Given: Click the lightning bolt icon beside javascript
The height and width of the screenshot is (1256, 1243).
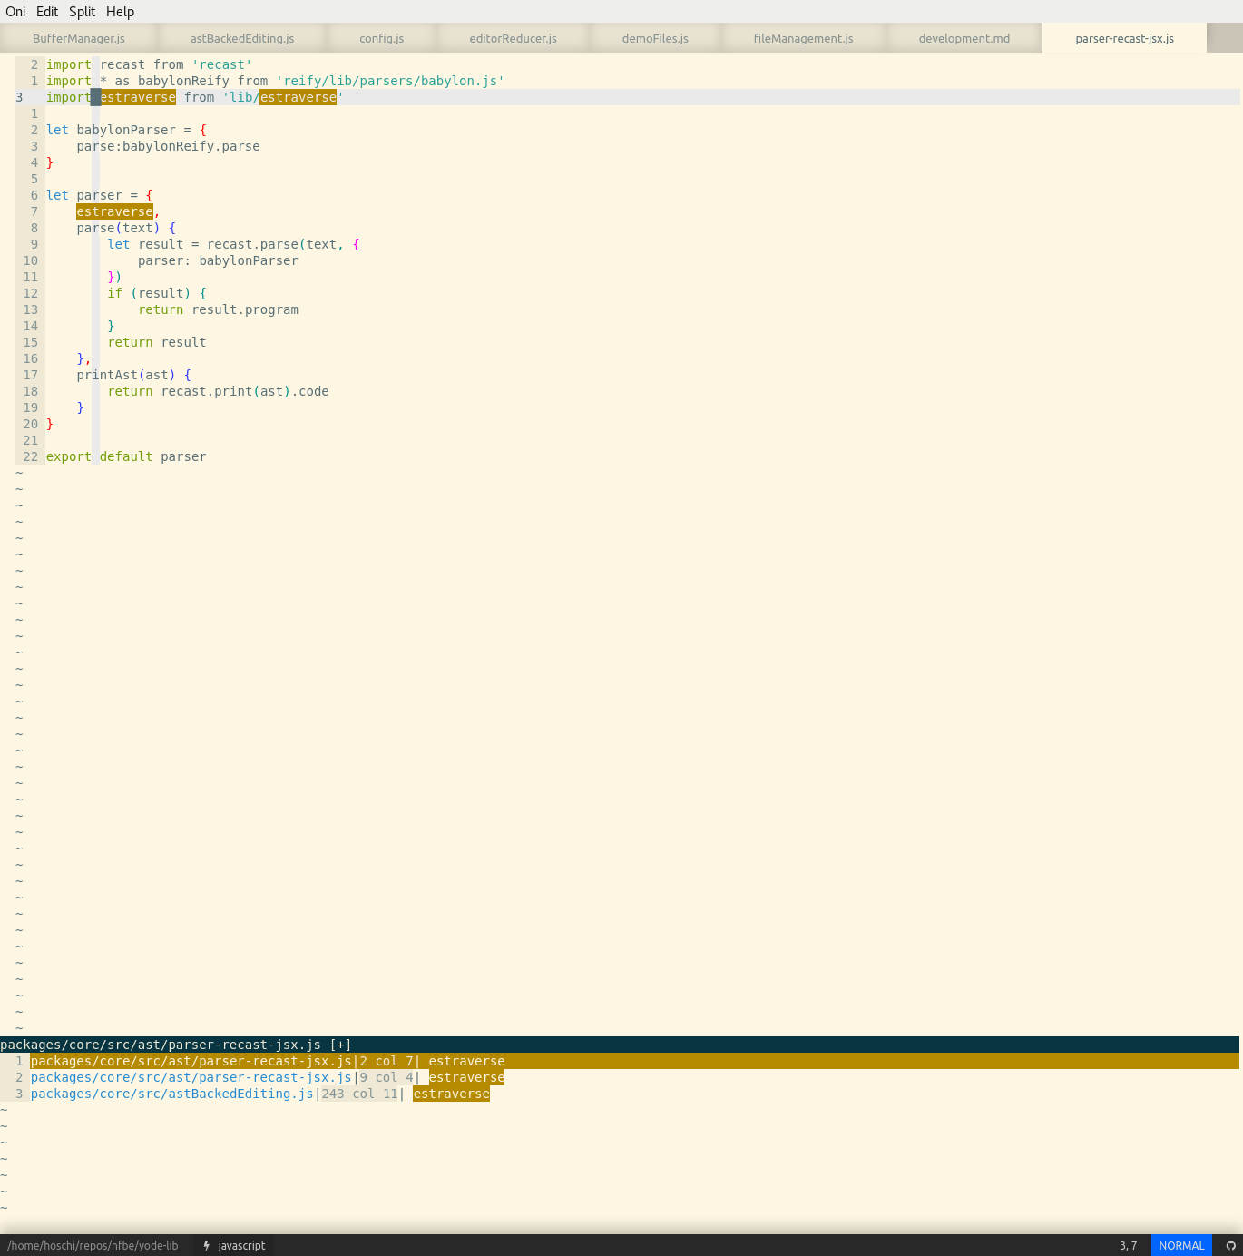Looking at the screenshot, I should pyautogui.click(x=207, y=1246).
